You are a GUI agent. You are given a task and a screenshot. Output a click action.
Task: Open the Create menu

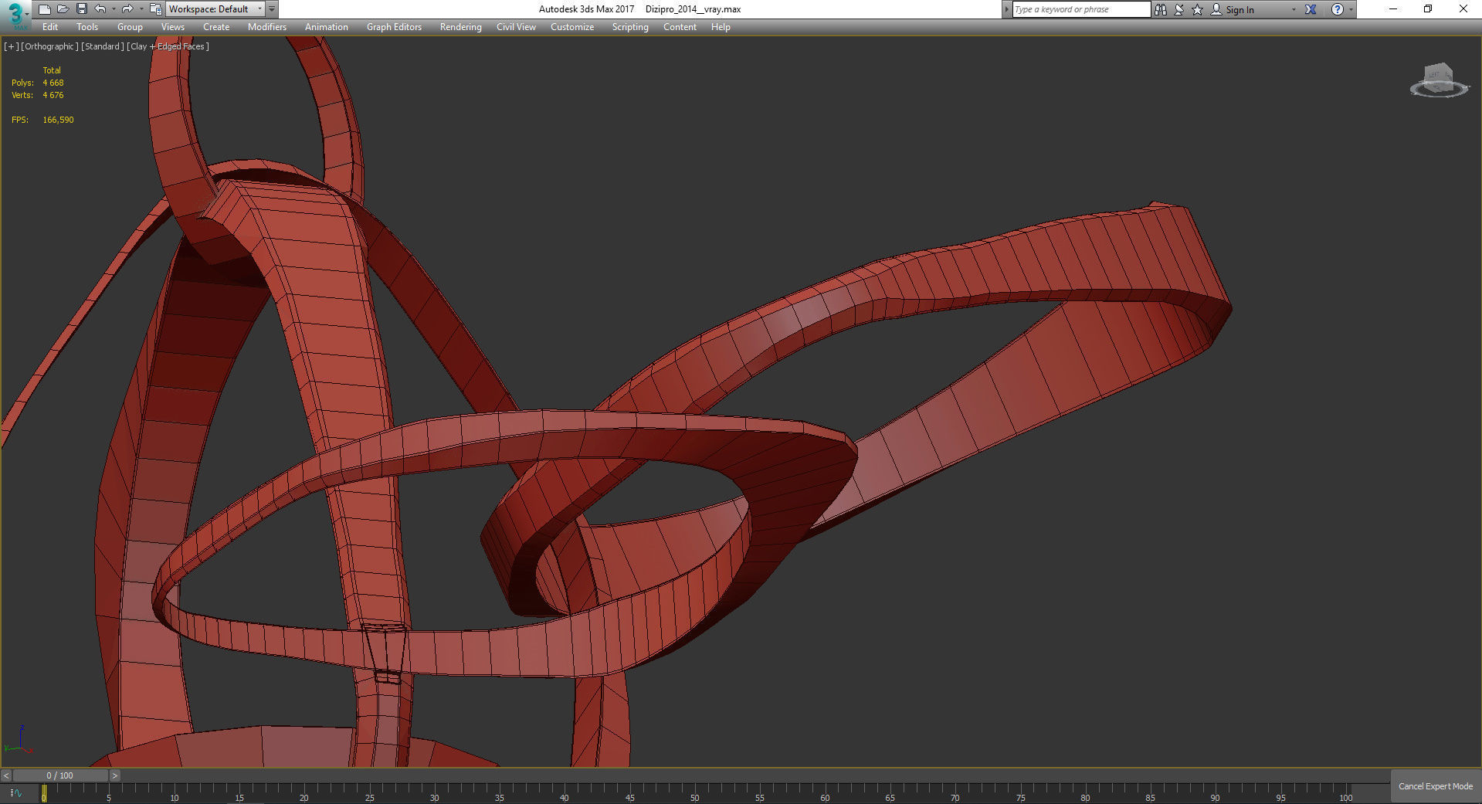pyautogui.click(x=216, y=27)
